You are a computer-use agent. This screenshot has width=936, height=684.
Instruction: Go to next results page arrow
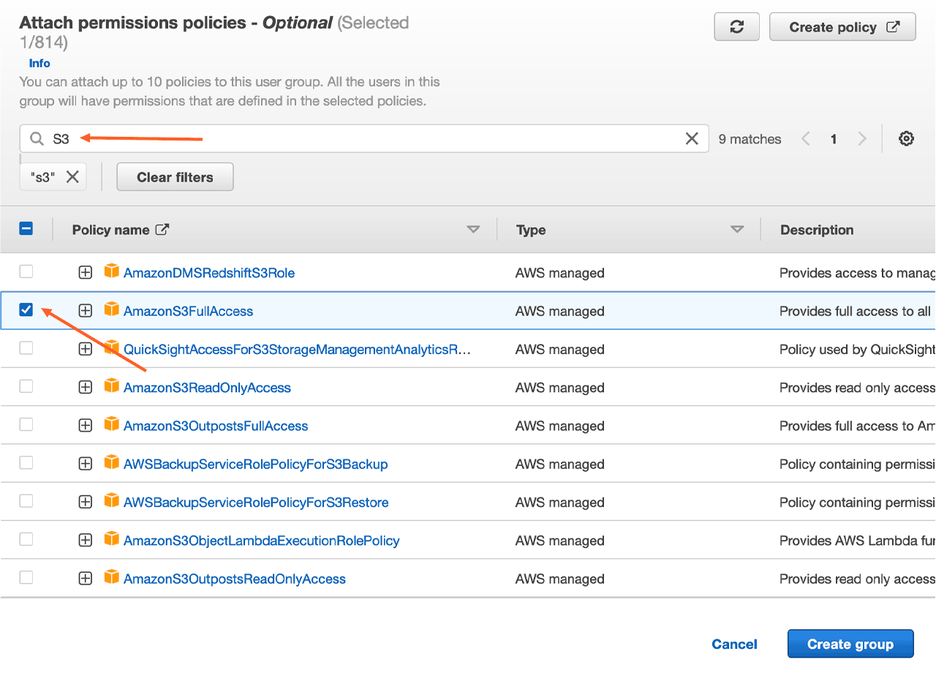862,139
